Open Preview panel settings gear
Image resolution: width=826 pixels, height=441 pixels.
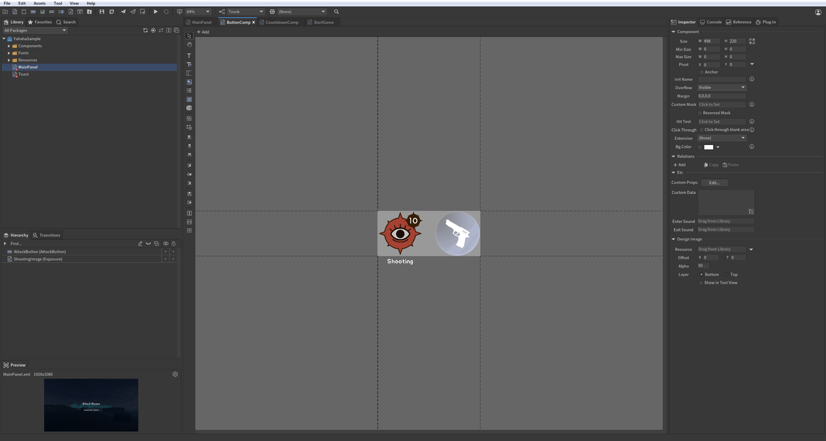175,374
